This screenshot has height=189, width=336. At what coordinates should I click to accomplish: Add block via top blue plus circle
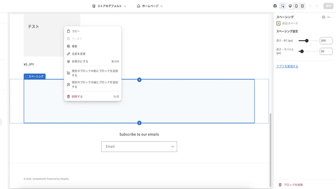139,80
